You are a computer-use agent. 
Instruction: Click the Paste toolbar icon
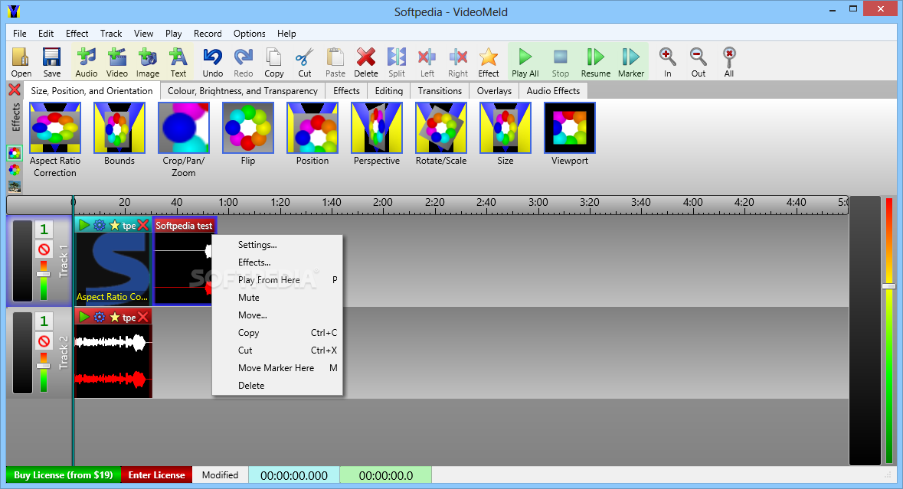click(x=335, y=61)
